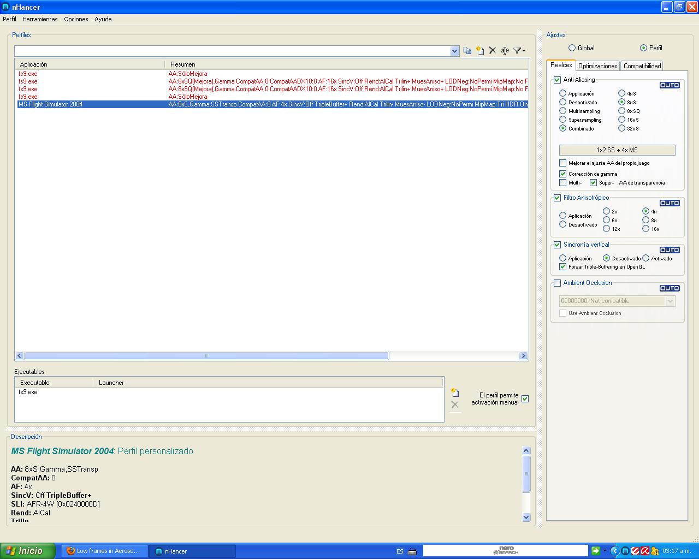Toggle Sincronía vertical section checkbox
This screenshot has height=559, width=699.
tap(557, 245)
